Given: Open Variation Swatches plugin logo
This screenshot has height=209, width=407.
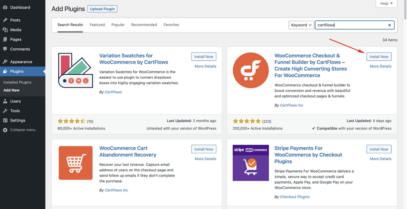Looking at the screenshot, I should 76,71.
